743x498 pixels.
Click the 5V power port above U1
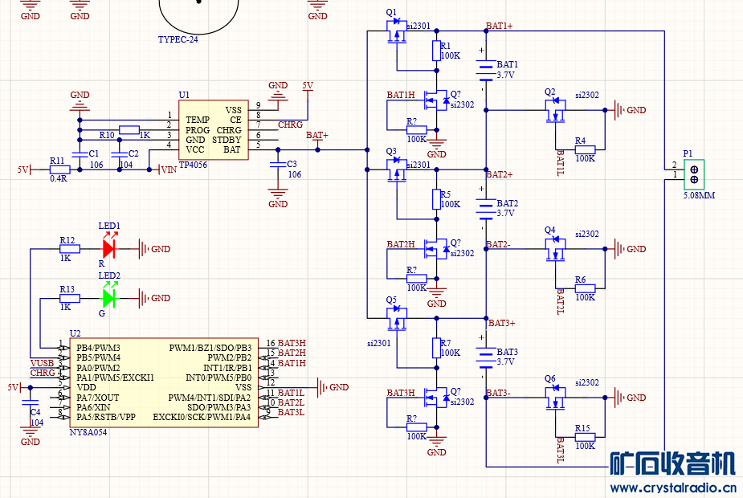(308, 88)
